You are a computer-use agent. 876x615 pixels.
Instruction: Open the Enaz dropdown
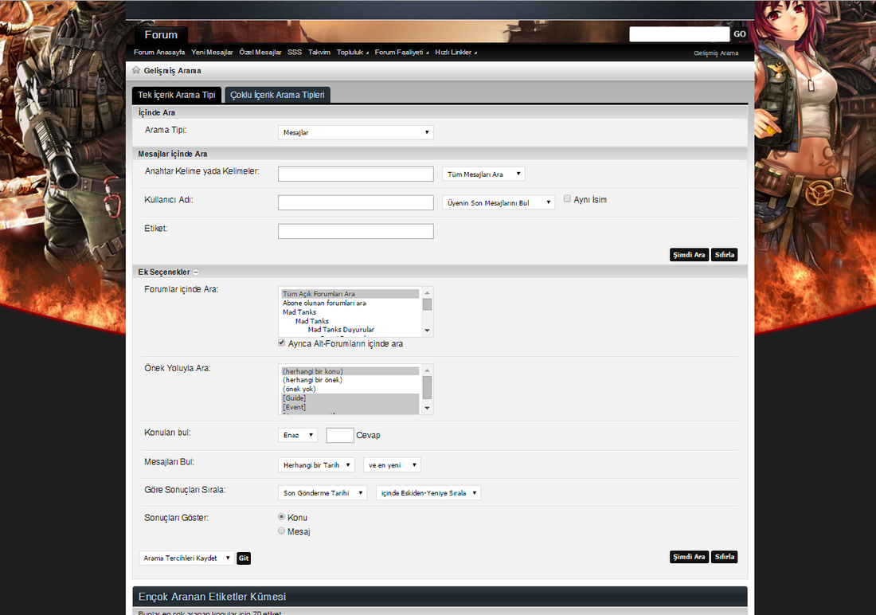tap(298, 435)
